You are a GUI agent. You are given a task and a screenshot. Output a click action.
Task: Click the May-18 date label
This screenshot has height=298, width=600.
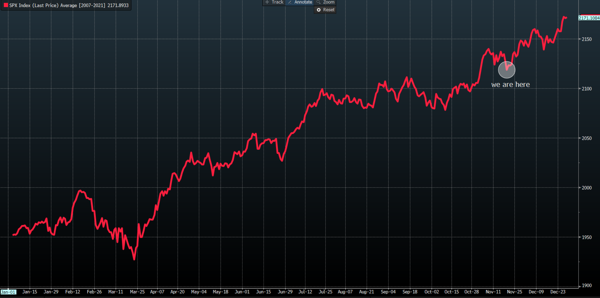point(221,292)
